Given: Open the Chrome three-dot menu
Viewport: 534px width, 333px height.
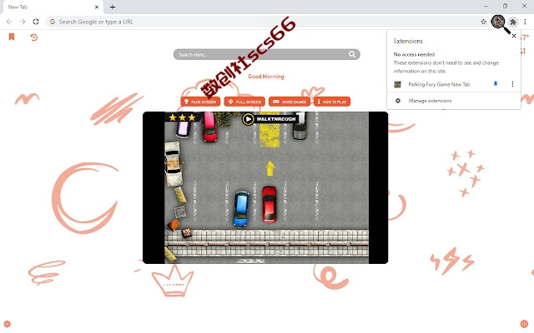Looking at the screenshot, I should (525, 22).
